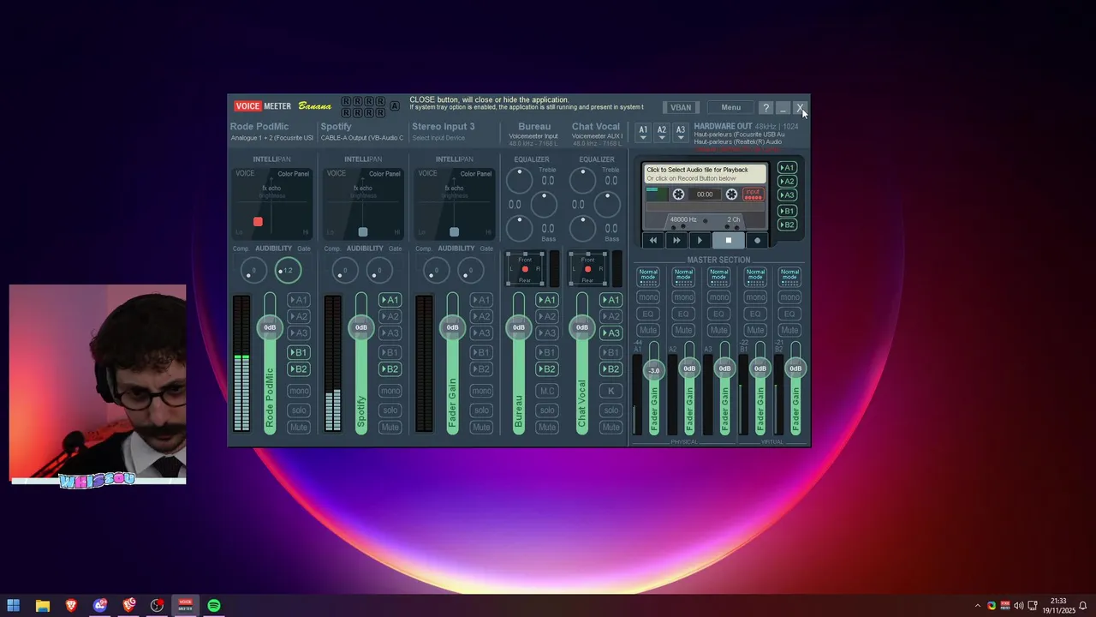This screenshot has width=1096, height=617.
Task: Click the Bureau equalizer Treble knob
Action: pos(519,180)
